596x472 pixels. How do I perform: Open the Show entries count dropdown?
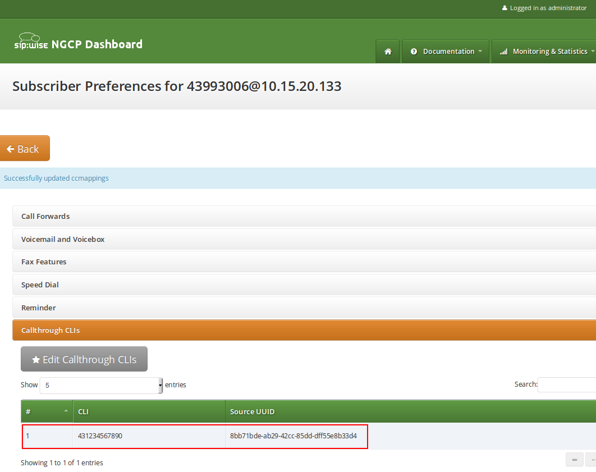click(x=101, y=386)
